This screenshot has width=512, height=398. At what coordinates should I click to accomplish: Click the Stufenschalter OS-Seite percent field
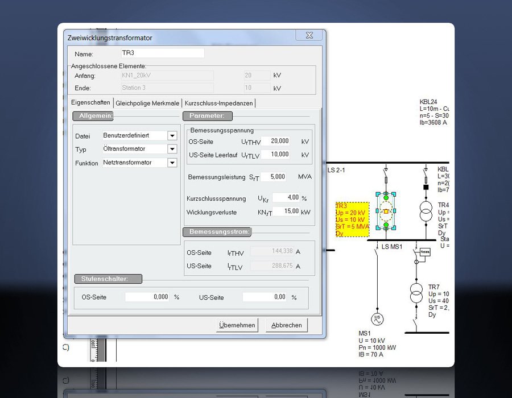[x=147, y=297]
